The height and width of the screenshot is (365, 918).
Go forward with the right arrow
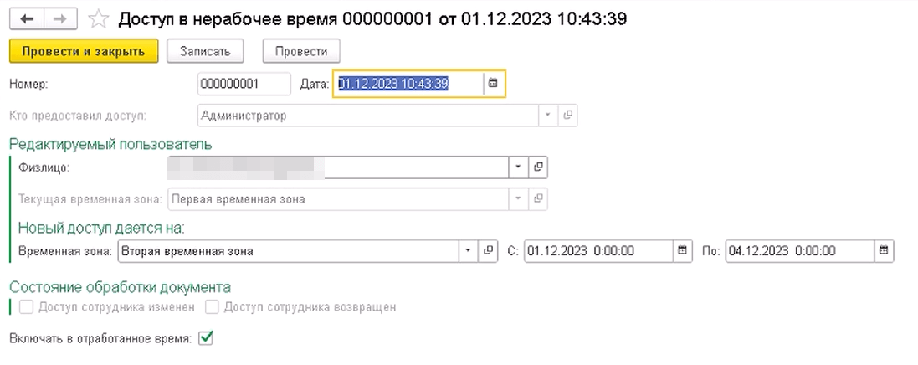tap(59, 18)
